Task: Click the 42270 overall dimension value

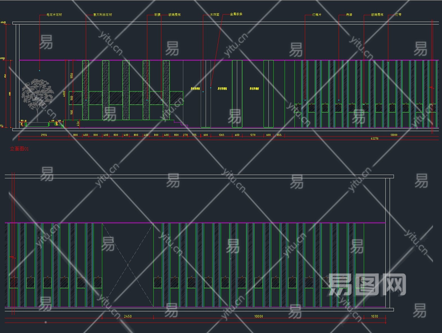Action: (374, 139)
